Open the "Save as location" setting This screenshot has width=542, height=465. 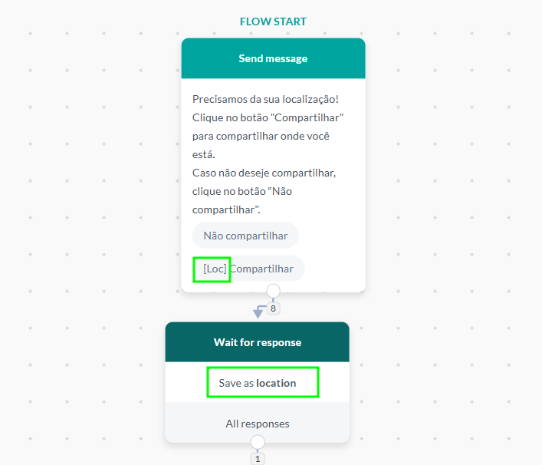pos(262,383)
